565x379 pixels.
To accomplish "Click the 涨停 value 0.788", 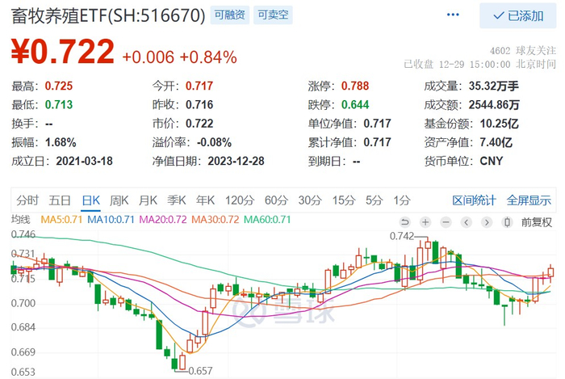I will (x=355, y=86).
